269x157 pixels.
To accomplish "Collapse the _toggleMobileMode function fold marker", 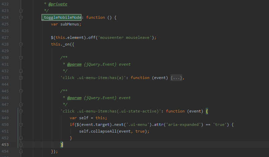I will click(21, 17).
